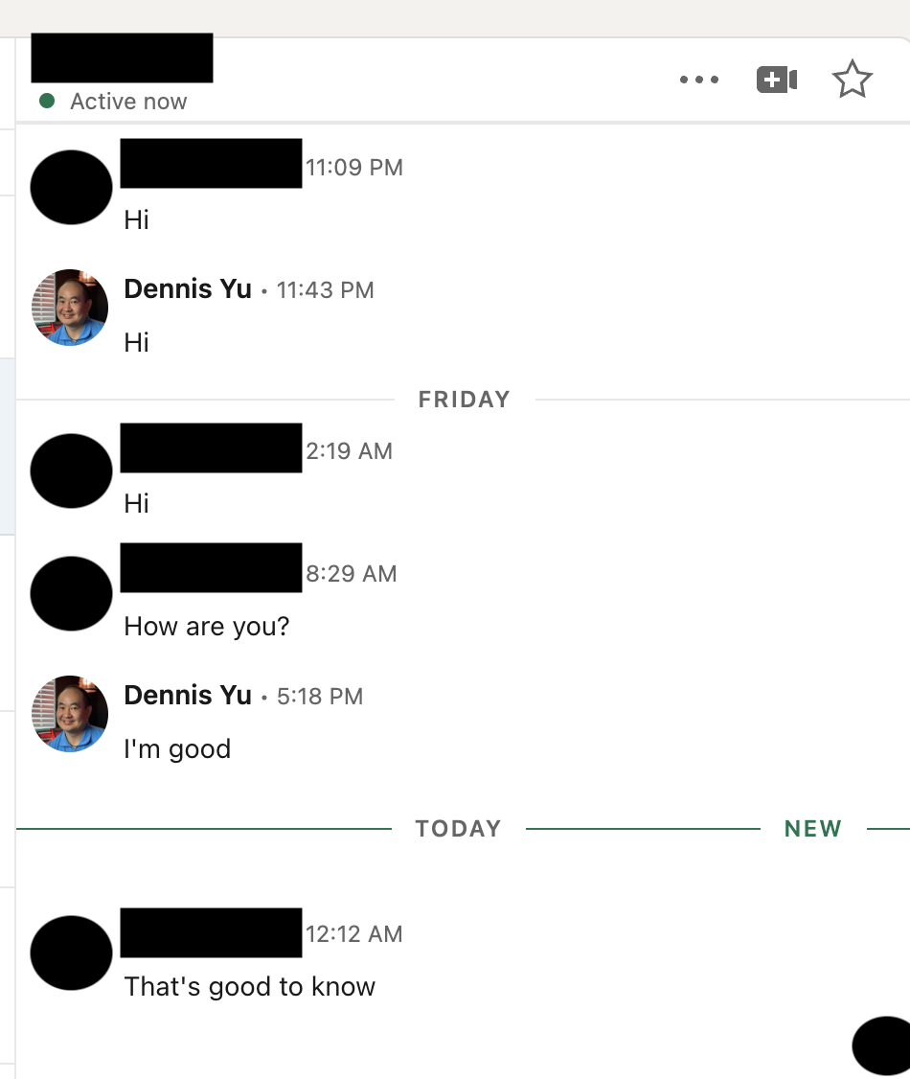Click Dennis Yu's avatar beside I'm good
Screen dimensions: 910x1079
70,714
